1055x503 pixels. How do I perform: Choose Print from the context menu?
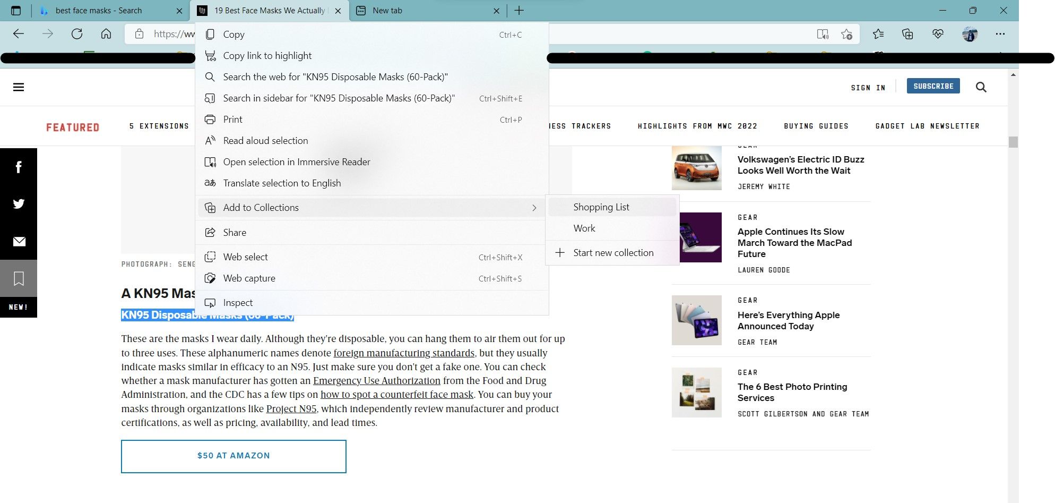pos(371,120)
